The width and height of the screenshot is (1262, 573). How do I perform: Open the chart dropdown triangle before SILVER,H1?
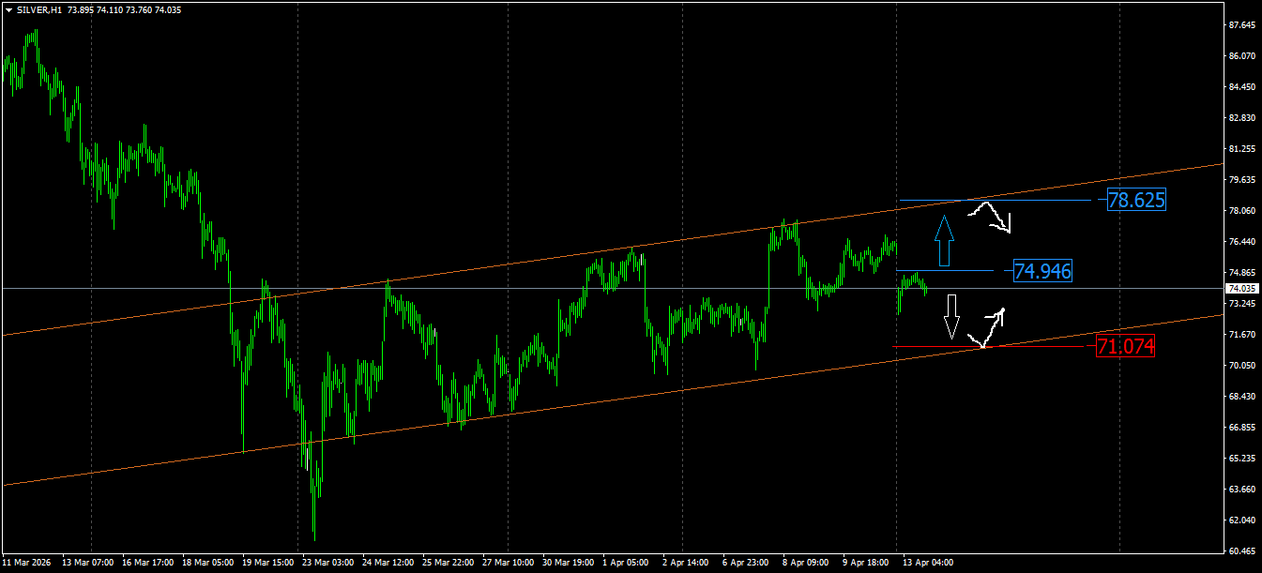click(8, 9)
